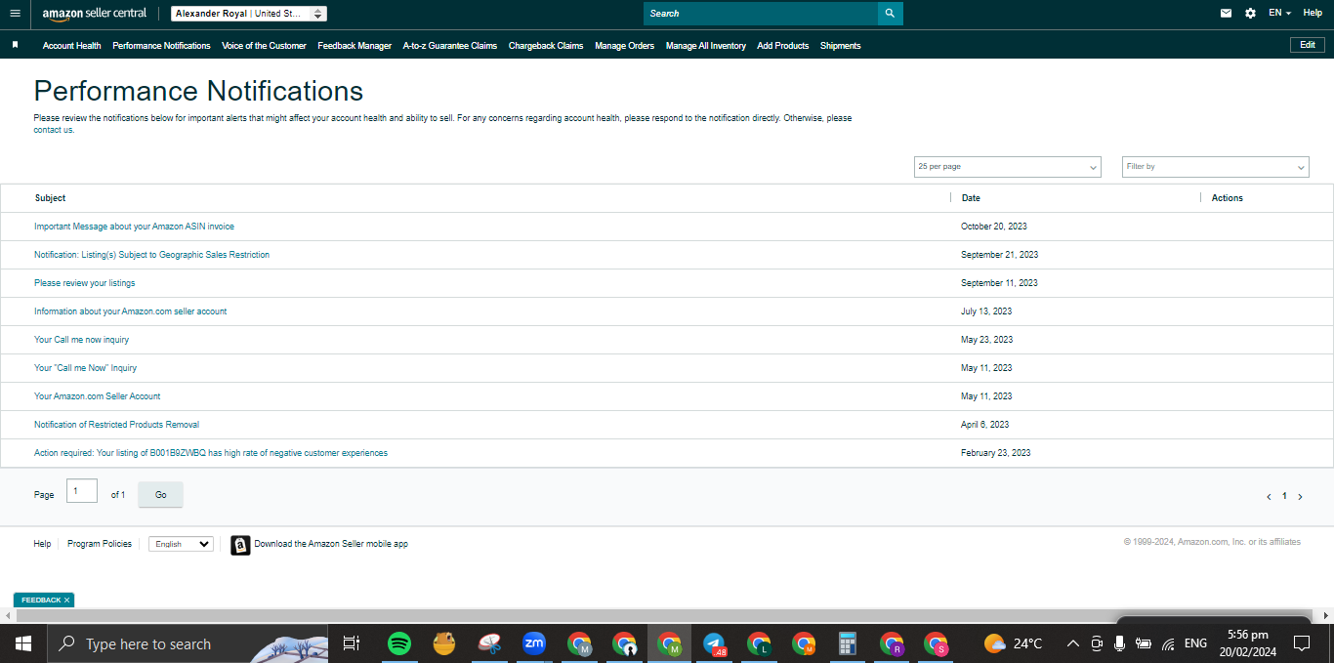This screenshot has height=663, width=1334.
Task: Select Performance Notifications in navigation bar
Action: pos(161,46)
